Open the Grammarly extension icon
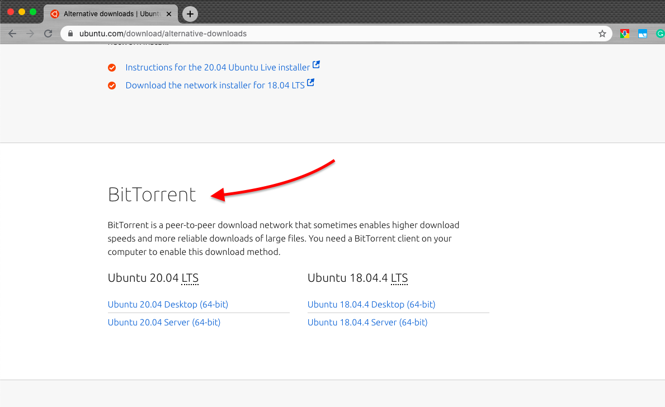665x407 pixels. click(x=661, y=34)
